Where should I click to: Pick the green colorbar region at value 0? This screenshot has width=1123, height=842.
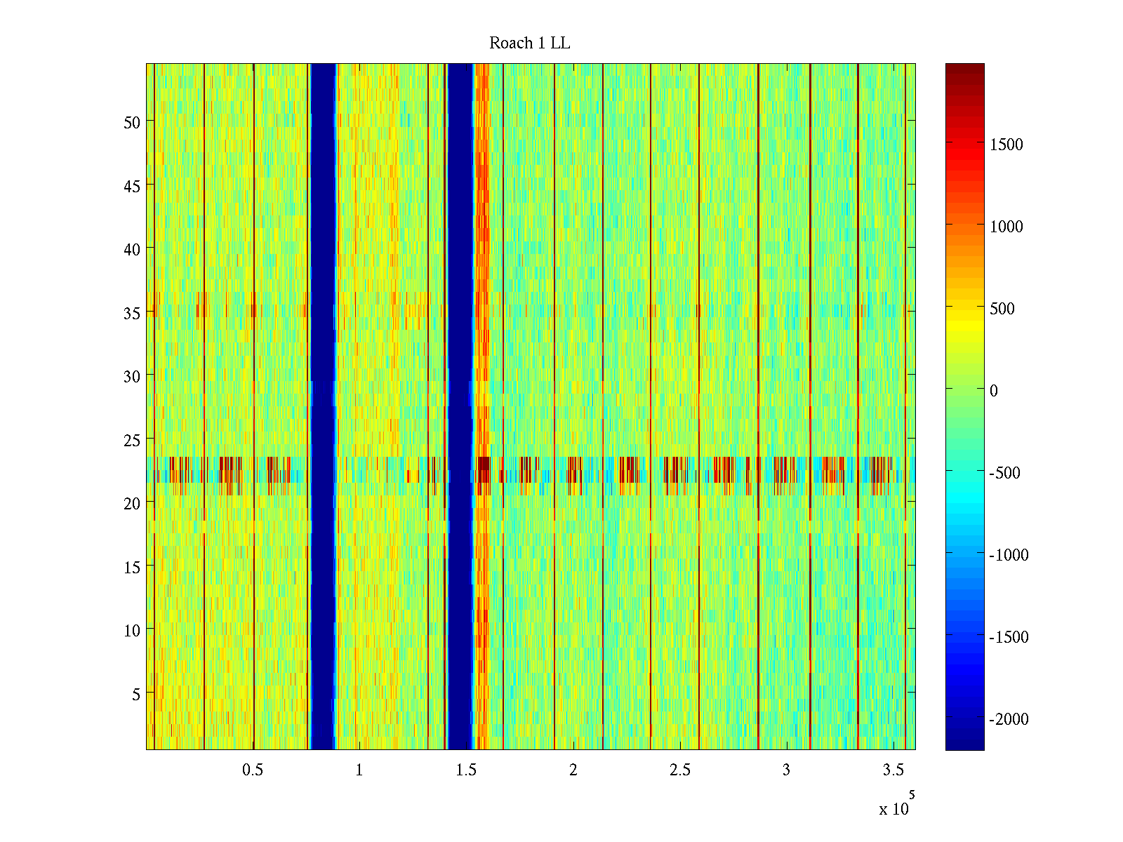click(x=964, y=389)
